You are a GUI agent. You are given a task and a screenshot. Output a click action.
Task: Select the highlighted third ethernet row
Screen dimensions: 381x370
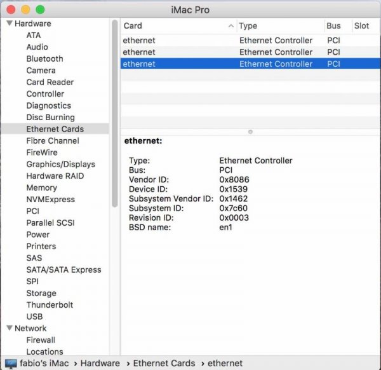[250, 64]
